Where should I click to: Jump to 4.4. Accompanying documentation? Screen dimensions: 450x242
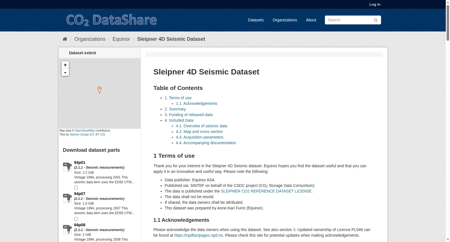pos(206,143)
